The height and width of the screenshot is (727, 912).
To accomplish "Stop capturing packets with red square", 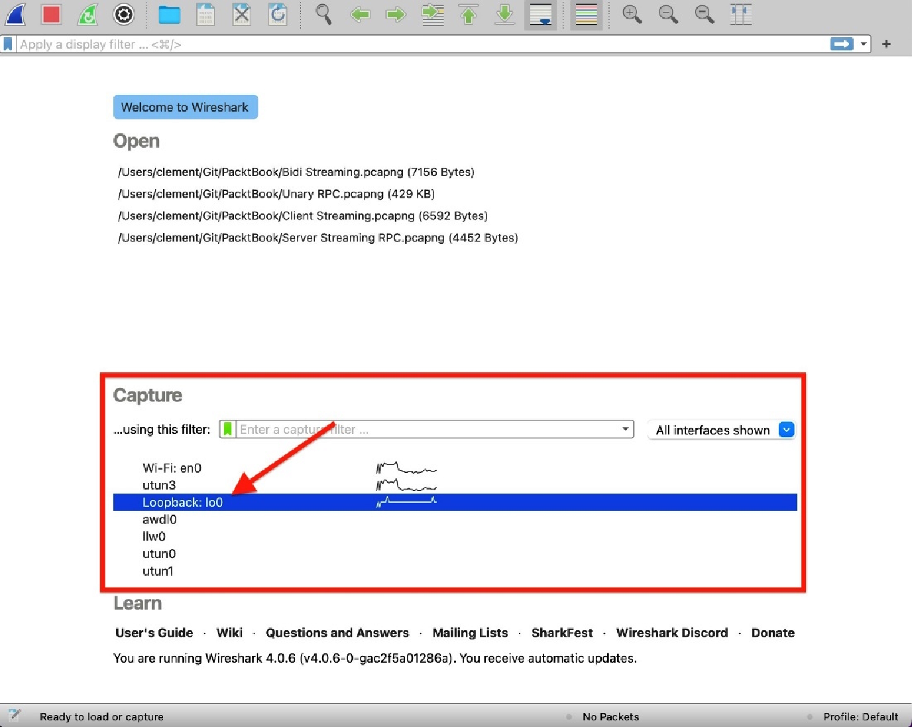I will [52, 14].
